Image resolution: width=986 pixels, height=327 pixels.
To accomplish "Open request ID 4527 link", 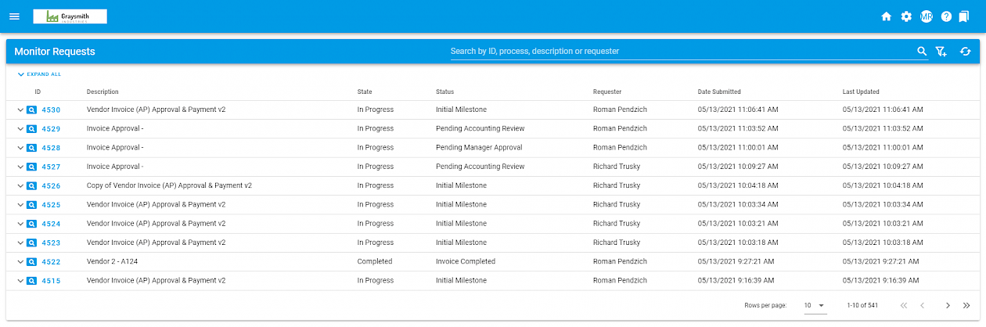I will 51,167.
